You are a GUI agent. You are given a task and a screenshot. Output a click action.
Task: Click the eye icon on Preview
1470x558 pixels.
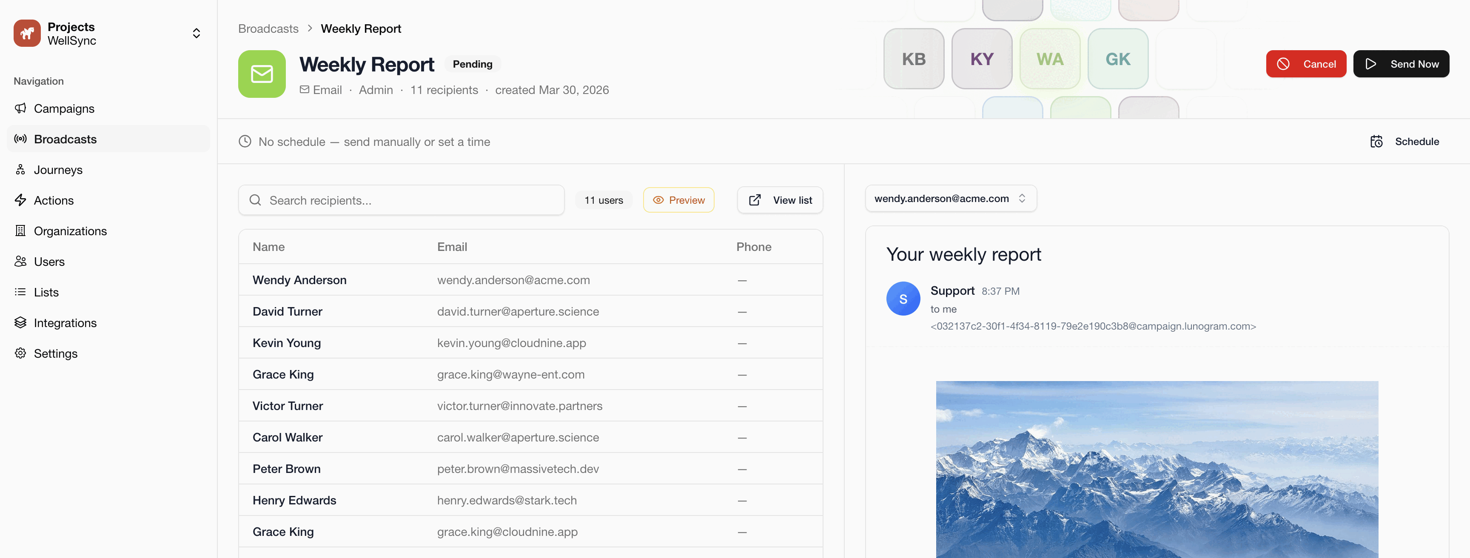pos(658,200)
